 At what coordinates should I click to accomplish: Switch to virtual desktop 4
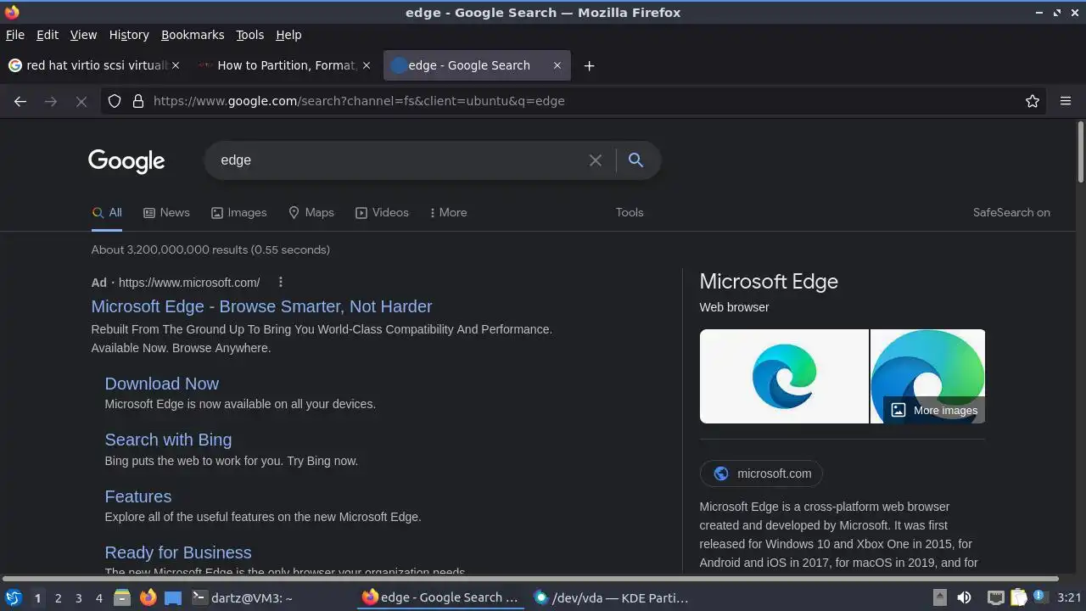click(x=98, y=598)
